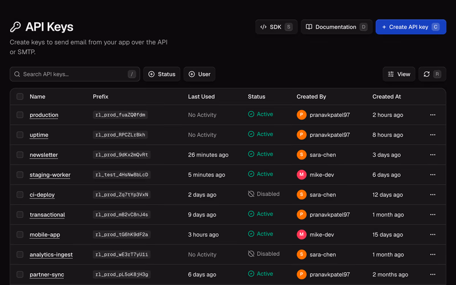Open the transactional key link
Screen dimensions: 456x285
pyautogui.click(x=47, y=215)
